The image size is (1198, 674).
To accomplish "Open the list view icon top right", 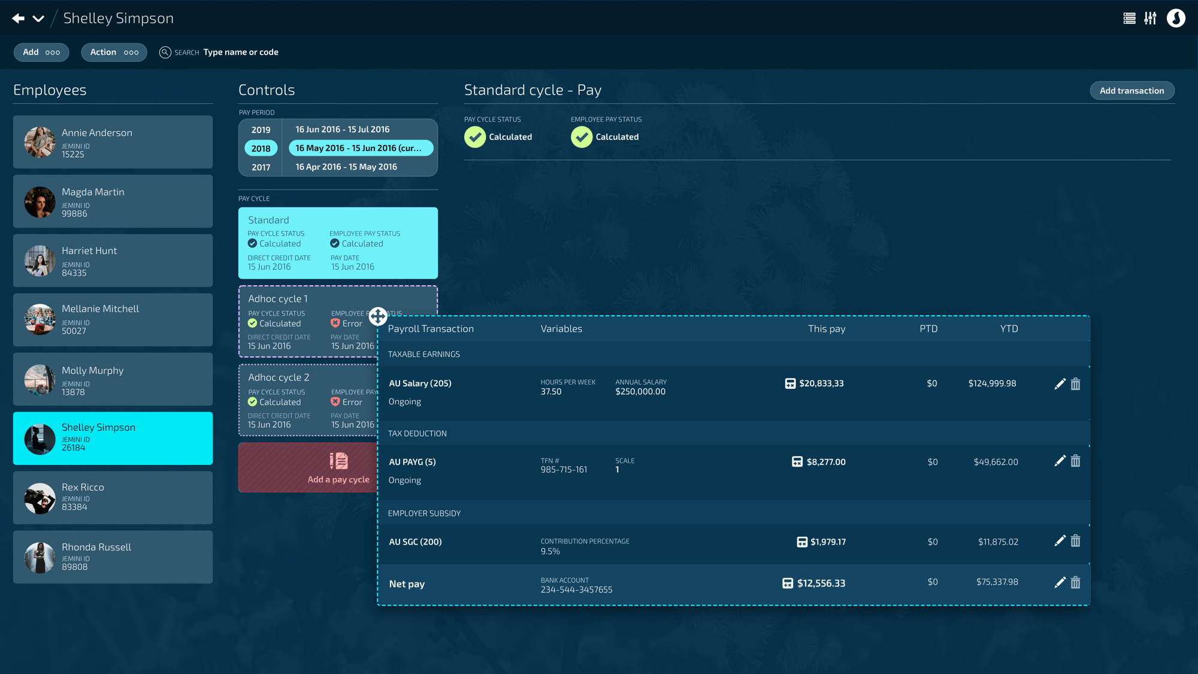I will [1129, 19].
